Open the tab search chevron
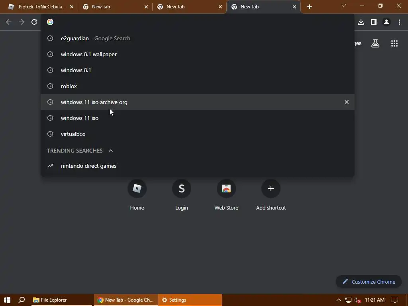The height and width of the screenshot is (306, 408). pyautogui.click(x=344, y=6)
